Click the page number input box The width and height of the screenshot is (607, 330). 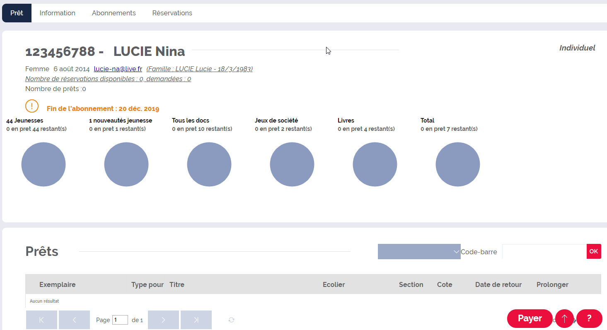(120, 320)
